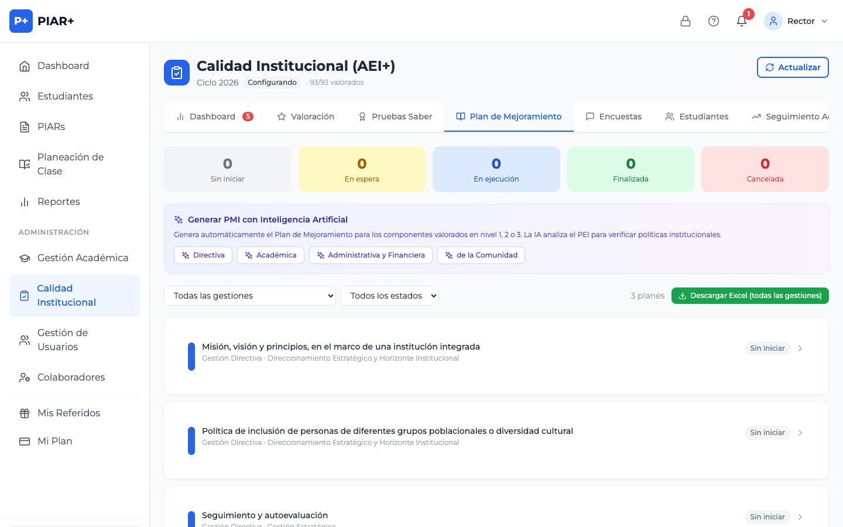This screenshot has height=527, width=843.
Task: Open Planeación de Clase in sidebar
Action: point(75,164)
